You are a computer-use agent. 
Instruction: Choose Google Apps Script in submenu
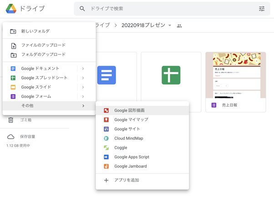coord(142,157)
